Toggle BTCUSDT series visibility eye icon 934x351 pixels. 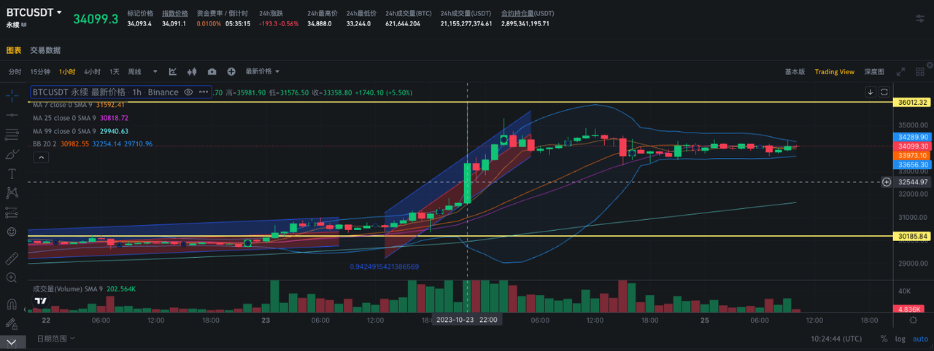coord(188,92)
